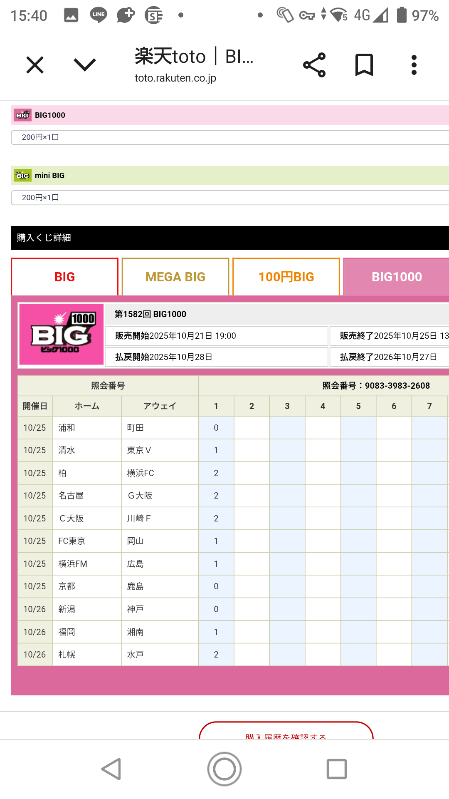This screenshot has width=449, height=799.
Task: Close the browser custom tab
Action: click(x=35, y=65)
